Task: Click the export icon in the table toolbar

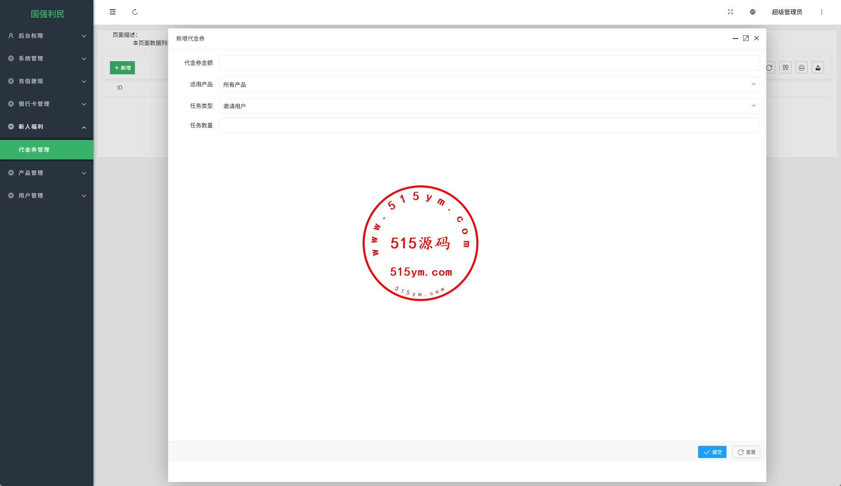Action: click(817, 68)
